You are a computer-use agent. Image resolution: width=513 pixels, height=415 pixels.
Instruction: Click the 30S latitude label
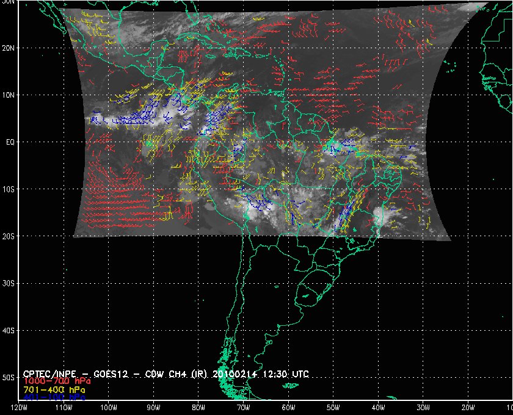point(8,284)
